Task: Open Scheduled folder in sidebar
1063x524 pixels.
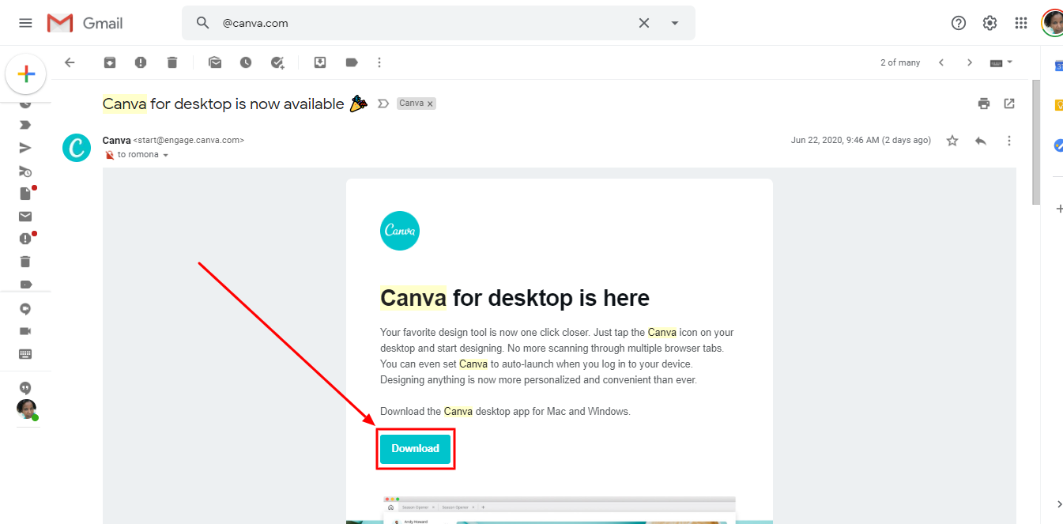Action: point(25,171)
